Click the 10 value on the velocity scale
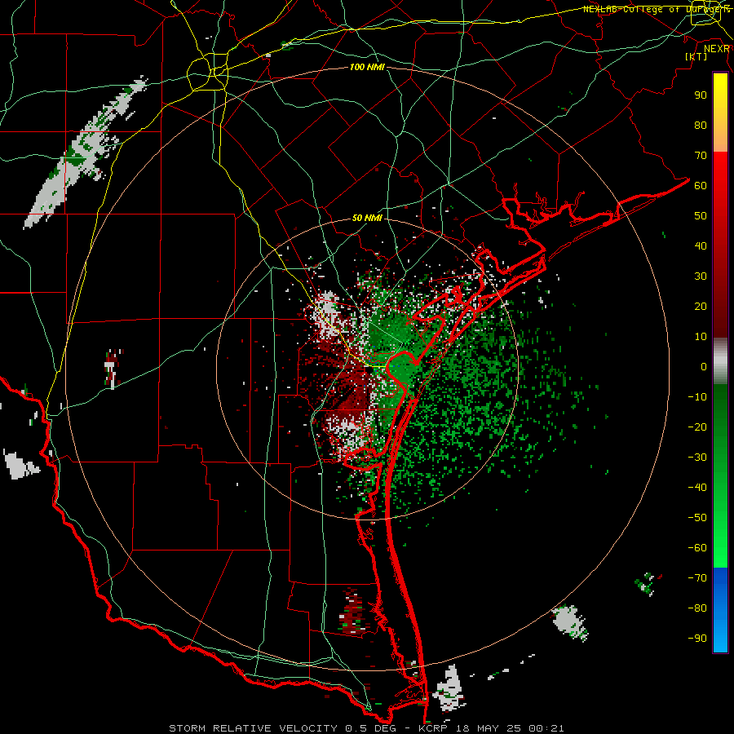734x734 pixels. [x=701, y=337]
